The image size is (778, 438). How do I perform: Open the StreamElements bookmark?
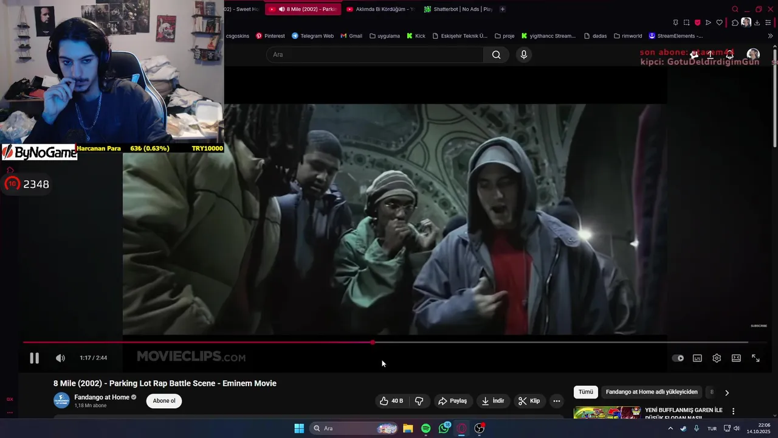676,36
